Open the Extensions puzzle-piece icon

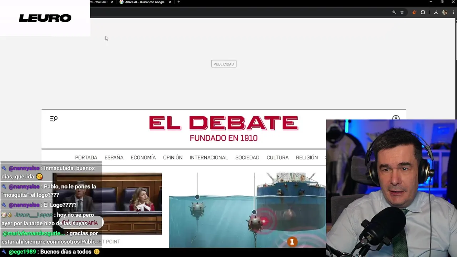point(423,12)
